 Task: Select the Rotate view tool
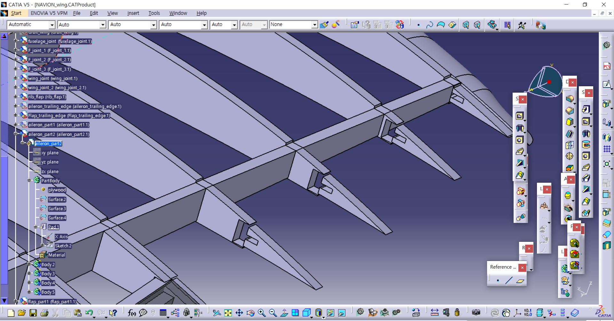[x=250, y=313]
